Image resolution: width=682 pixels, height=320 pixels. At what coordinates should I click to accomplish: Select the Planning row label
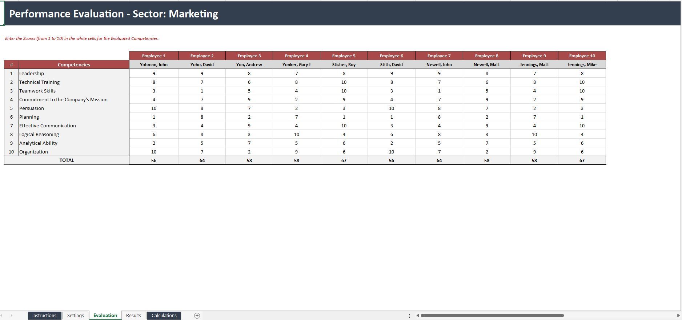74,117
